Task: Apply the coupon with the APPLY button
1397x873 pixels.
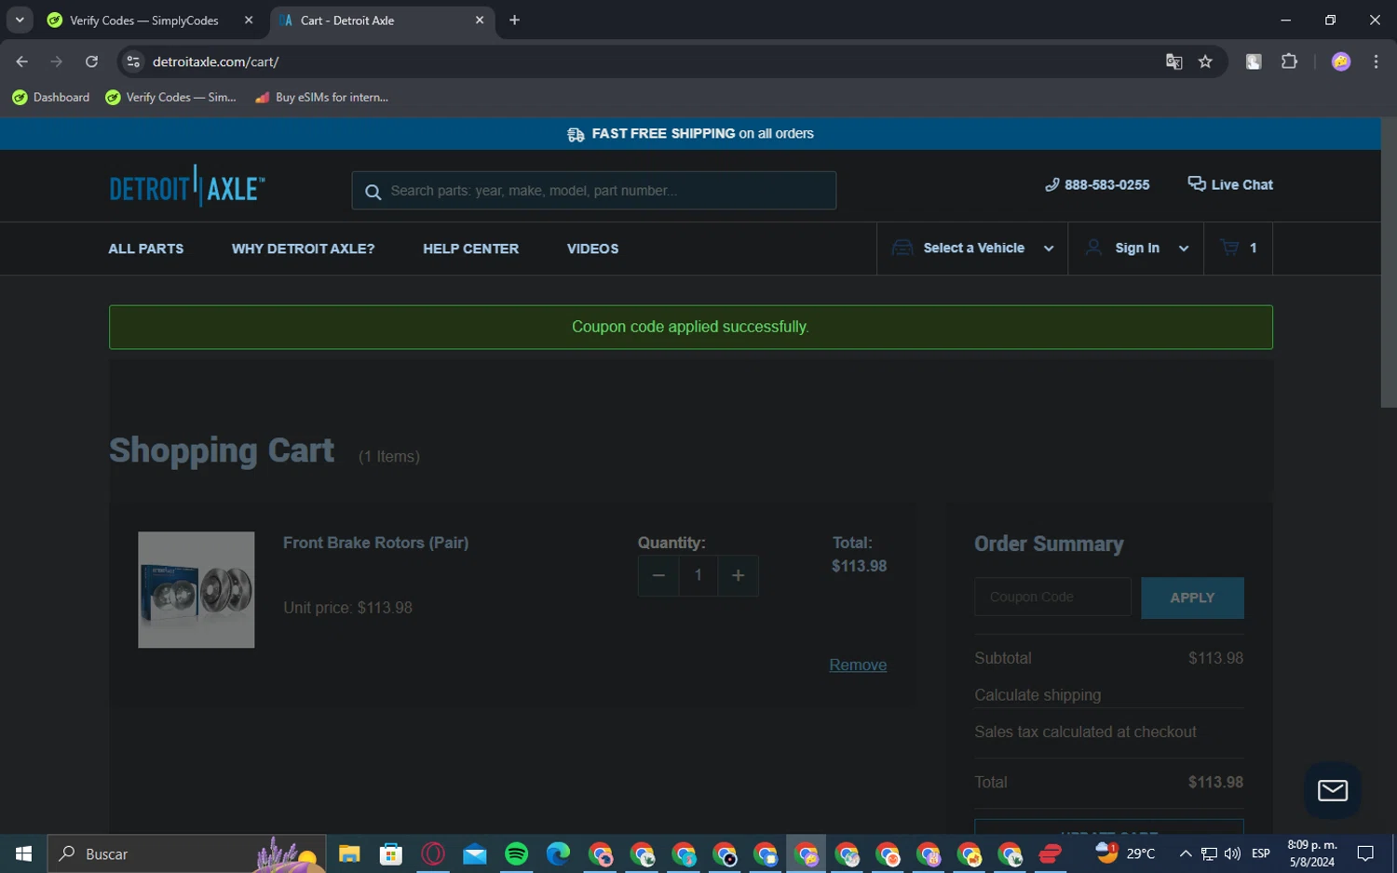Action: pos(1192,598)
